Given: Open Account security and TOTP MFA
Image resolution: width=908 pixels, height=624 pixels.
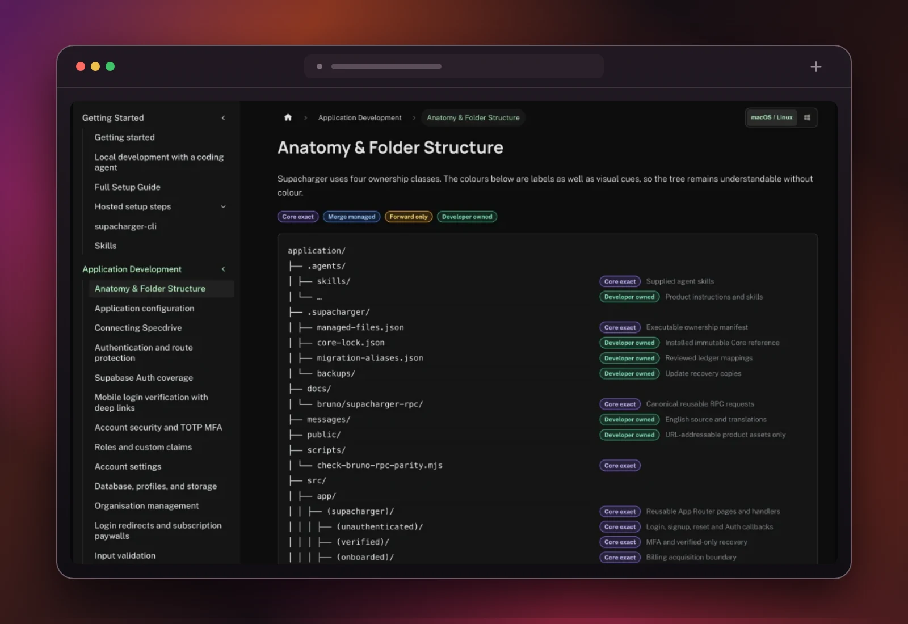Looking at the screenshot, I should [158, 427].
